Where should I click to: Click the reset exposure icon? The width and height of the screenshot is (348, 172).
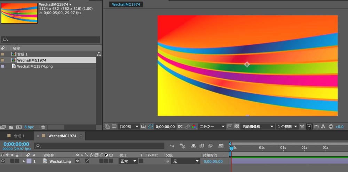pos(331,127)
